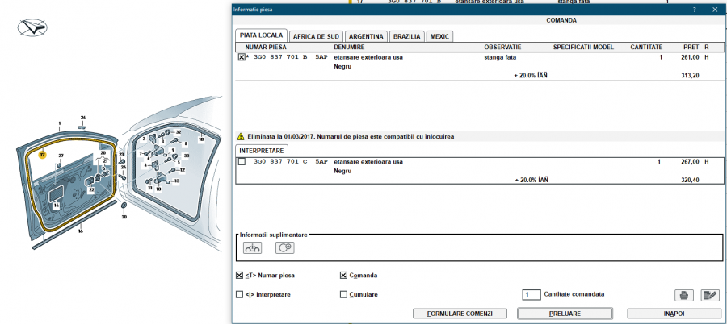Switch to the AFRICA DE SUD tab

click(314, 36)
